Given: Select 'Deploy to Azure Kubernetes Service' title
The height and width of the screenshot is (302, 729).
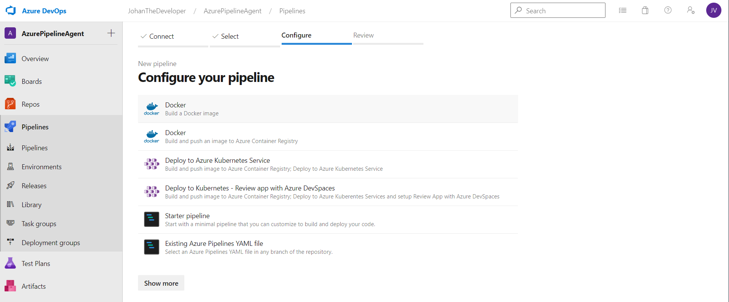Looking at the screenshot, I should coord(217,160).
